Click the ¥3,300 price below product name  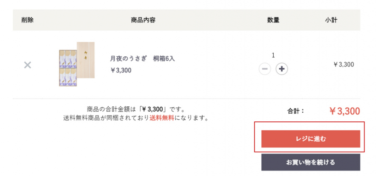coord(121,71)
